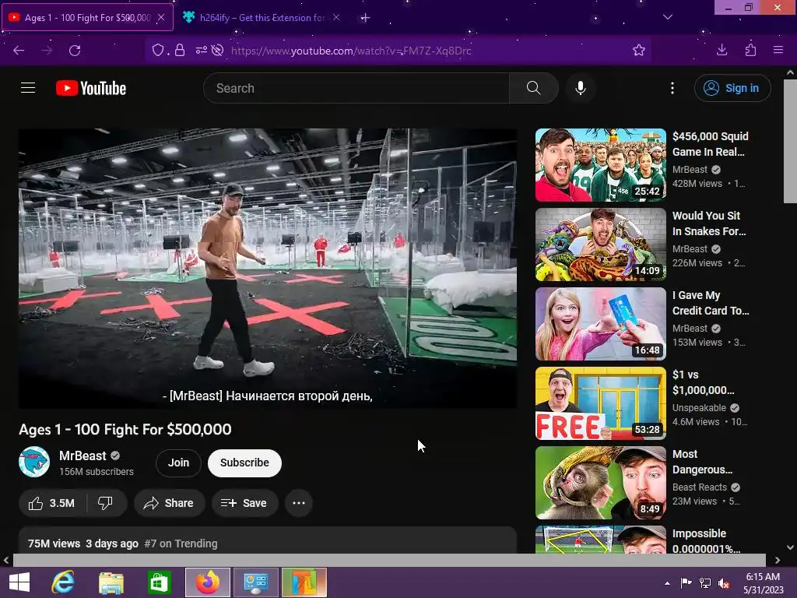
Task: Open the Action Center flag icon
Action: pos(686,583)
